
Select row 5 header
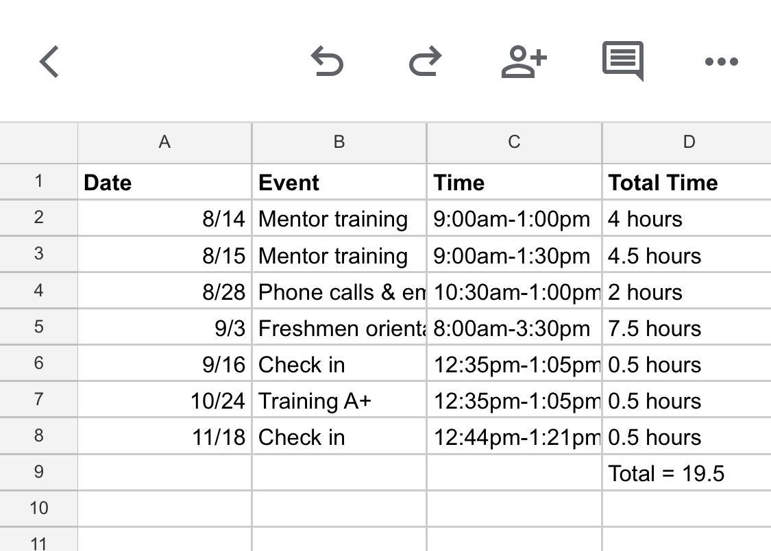[38, 327]
